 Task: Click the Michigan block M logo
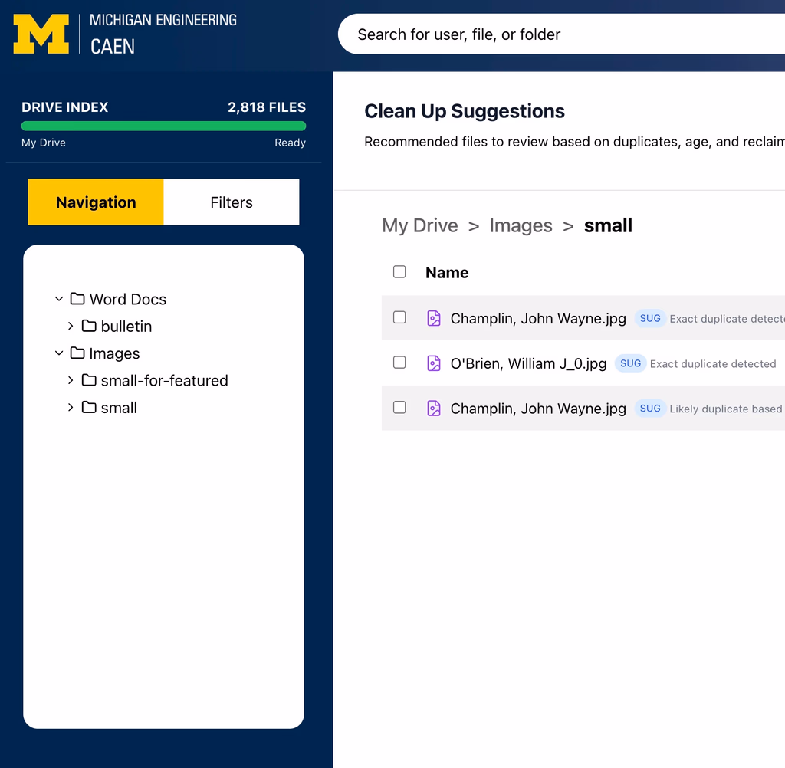tap(41, 34)
